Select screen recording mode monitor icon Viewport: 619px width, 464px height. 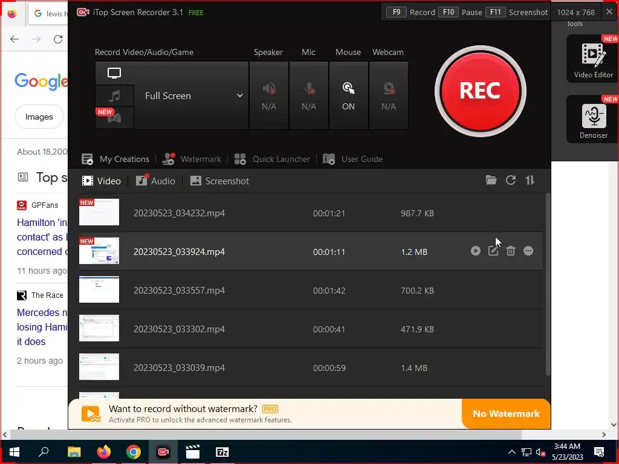(114, 73)
